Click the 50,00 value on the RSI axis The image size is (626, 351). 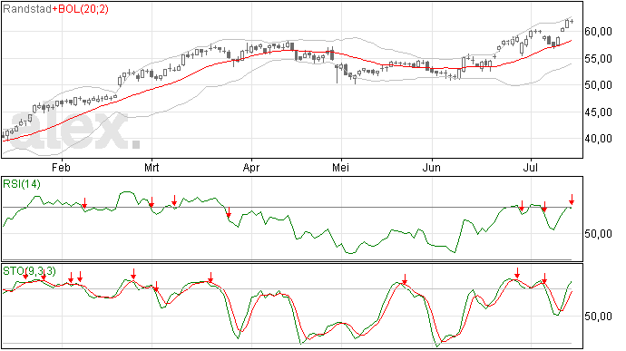coord(598,234)
